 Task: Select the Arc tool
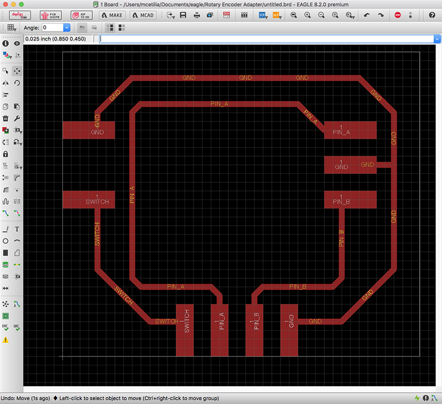tap(17, 241)
